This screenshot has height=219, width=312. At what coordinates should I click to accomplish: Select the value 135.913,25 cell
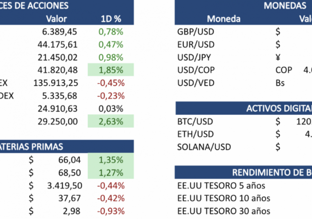(56, 83)
